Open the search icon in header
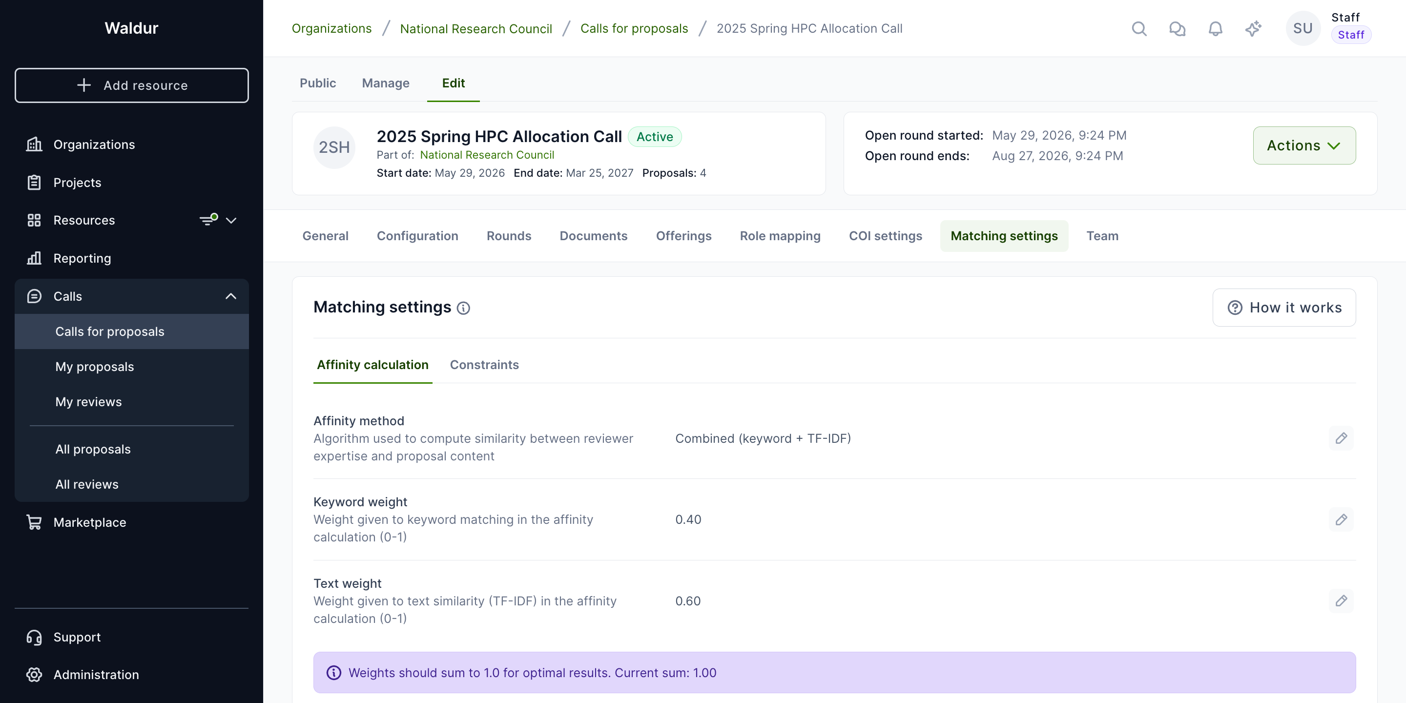Image resolution: width=1406 pixels, height=703 pixels. coord(1139,28)
